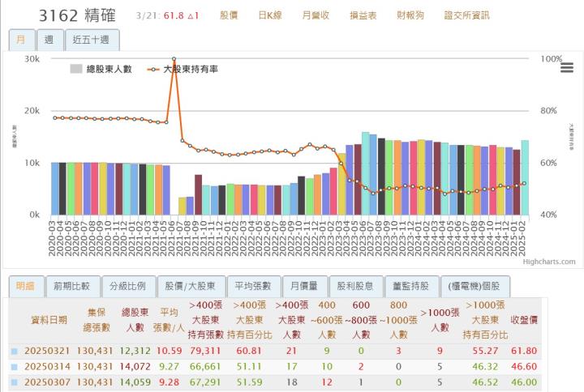
Task: Click percentage value 51.11
Action: (x=249, y=367)
